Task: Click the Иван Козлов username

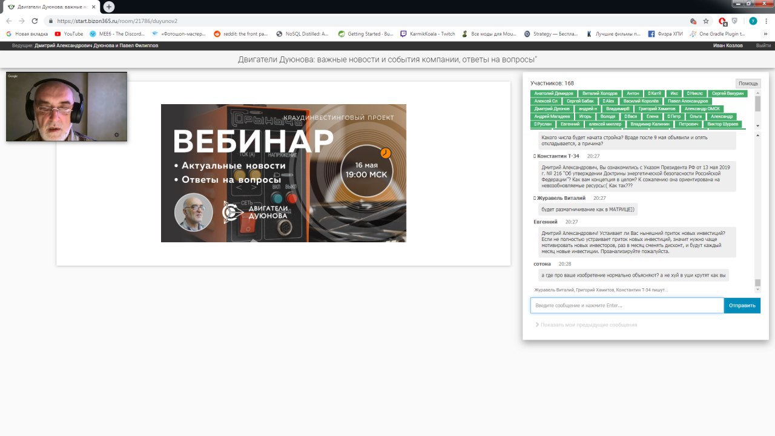Action: click(x=728, y=45)
